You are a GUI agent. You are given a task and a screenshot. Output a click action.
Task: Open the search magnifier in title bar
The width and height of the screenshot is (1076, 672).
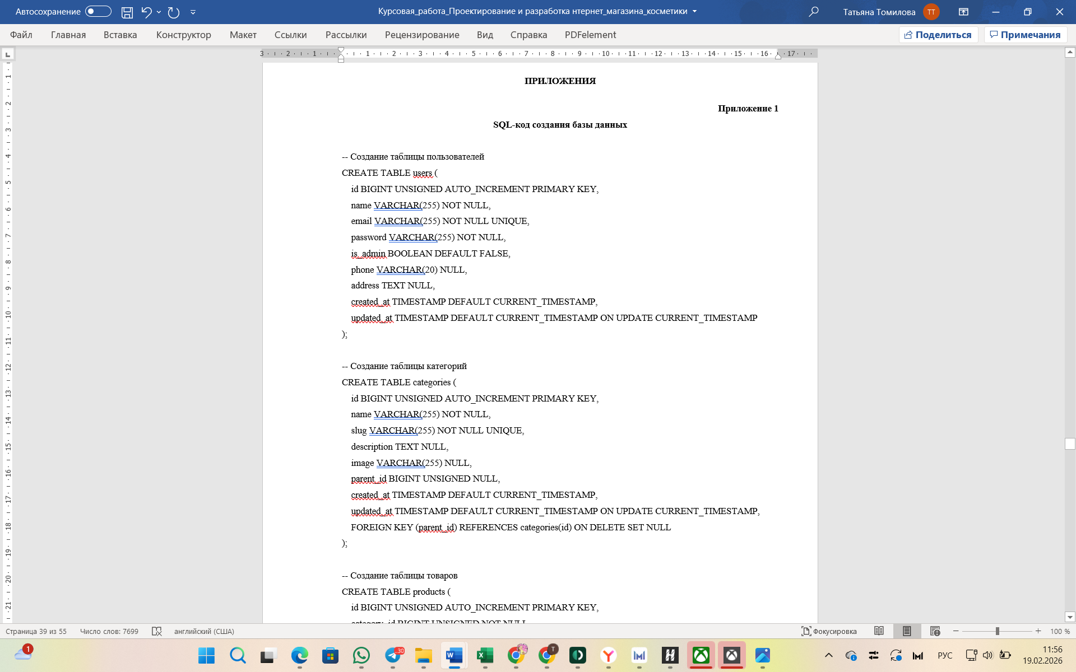coord(814,12)
